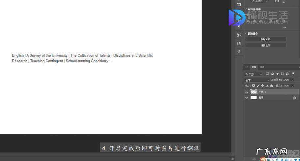Click the pixel layer filter icon

coord(267,74)
